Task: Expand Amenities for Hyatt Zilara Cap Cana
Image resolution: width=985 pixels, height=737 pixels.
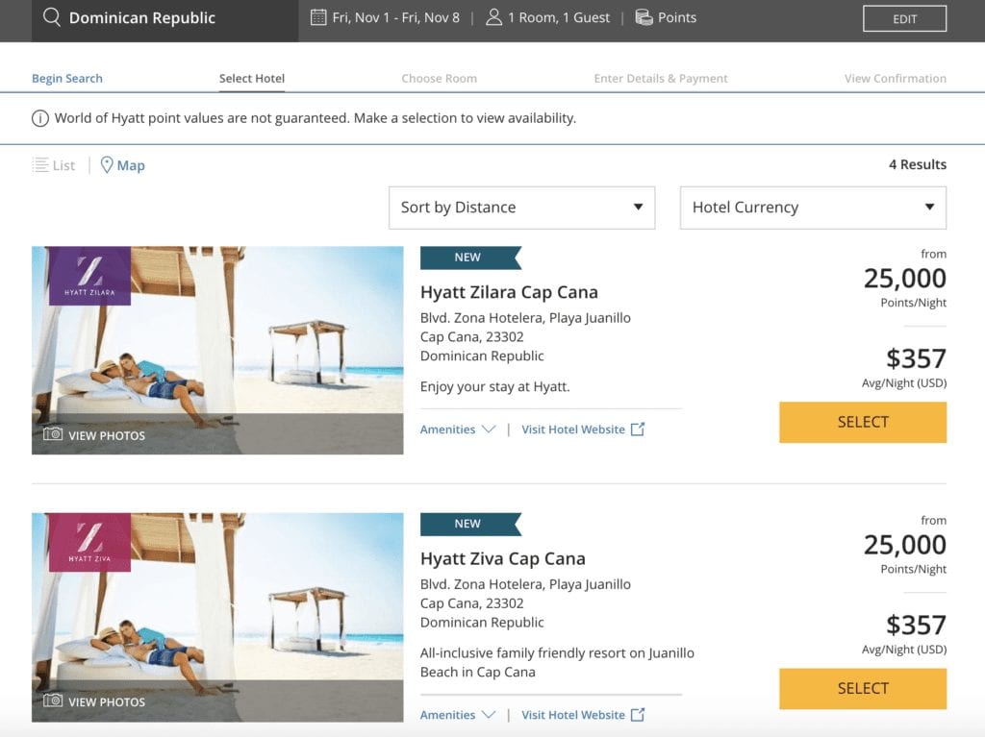Action: tap(458, 430)
